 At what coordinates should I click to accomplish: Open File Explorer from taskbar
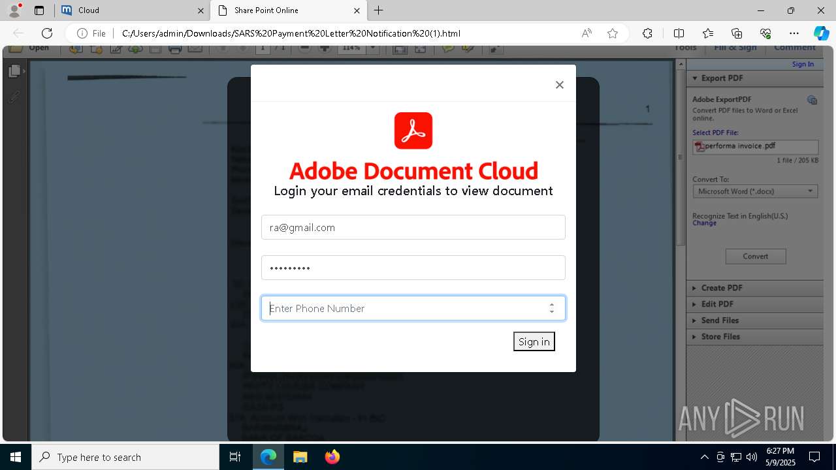[x=300, y=457]
